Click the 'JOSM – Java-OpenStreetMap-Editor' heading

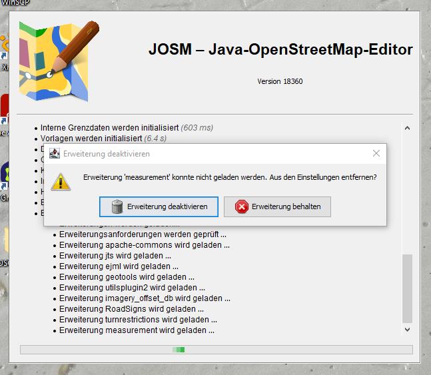280,50
